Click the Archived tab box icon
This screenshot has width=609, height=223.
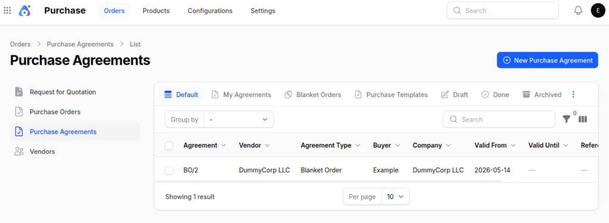[526, 95]
